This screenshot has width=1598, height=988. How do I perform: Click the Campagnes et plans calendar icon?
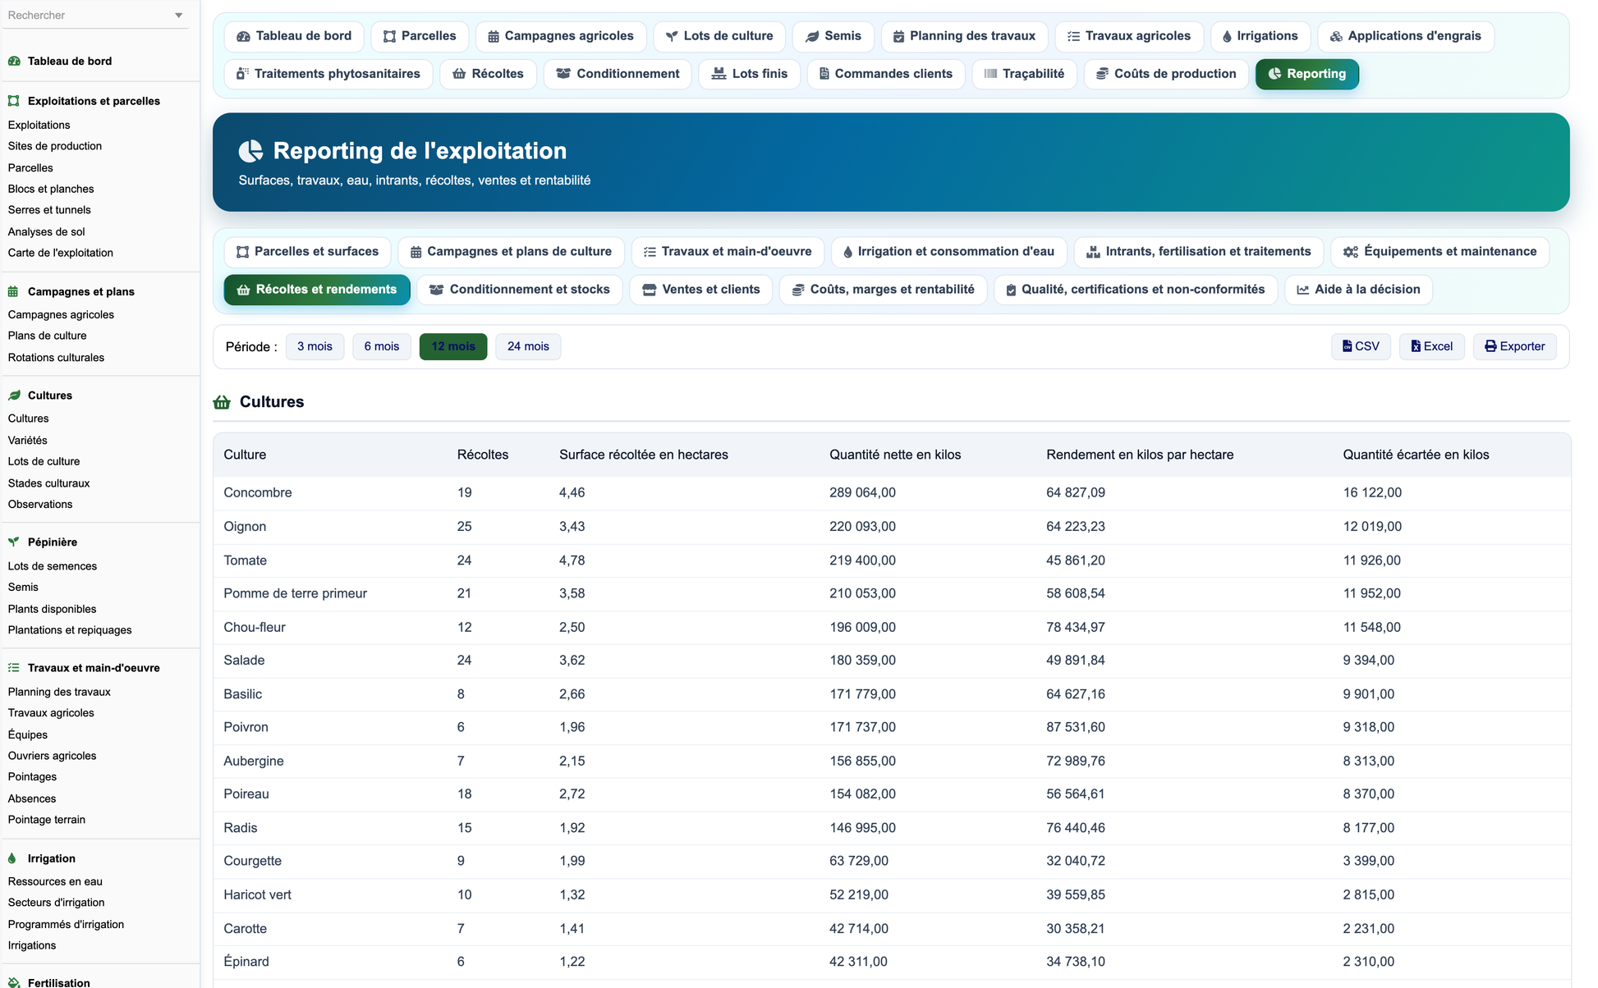pos(13,291)
